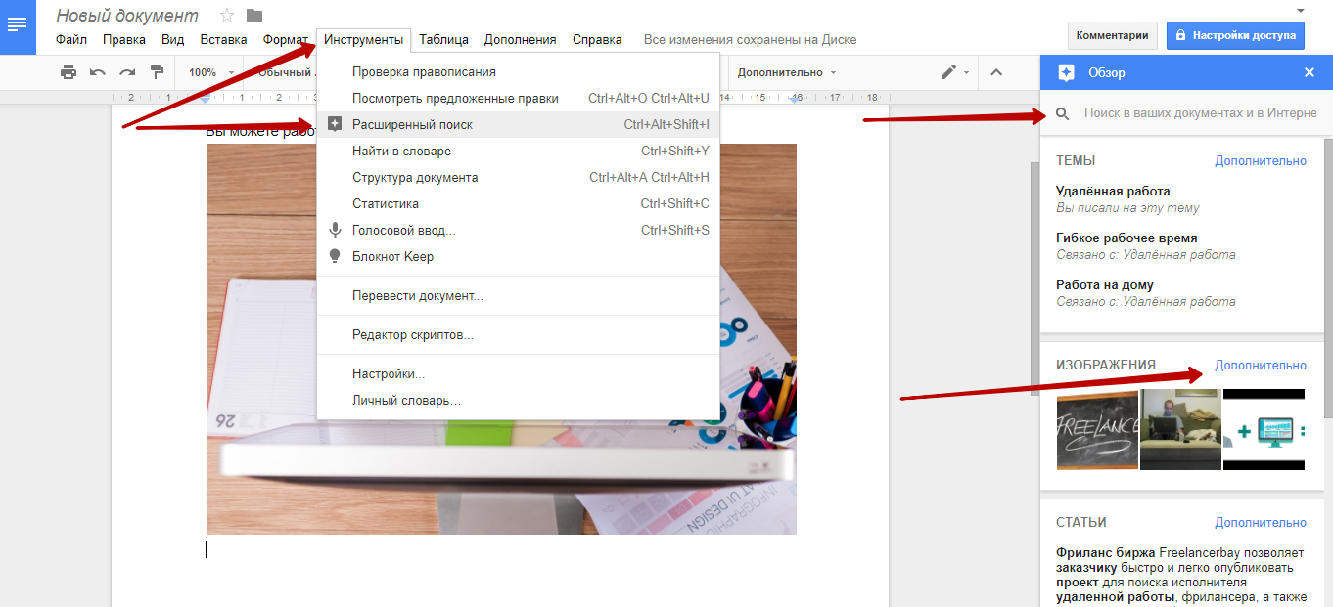Star the document with the star icon
Image resolution: width=1333 pixels, height=607 pixels.
click(x=227, y=15)
